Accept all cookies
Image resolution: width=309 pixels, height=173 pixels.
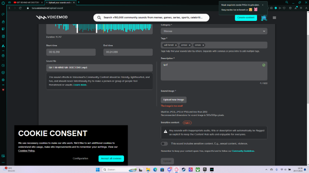coord(111,159)
